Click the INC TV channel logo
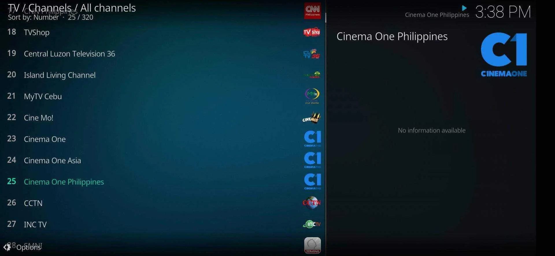The image size is (555, 256). 312,224
